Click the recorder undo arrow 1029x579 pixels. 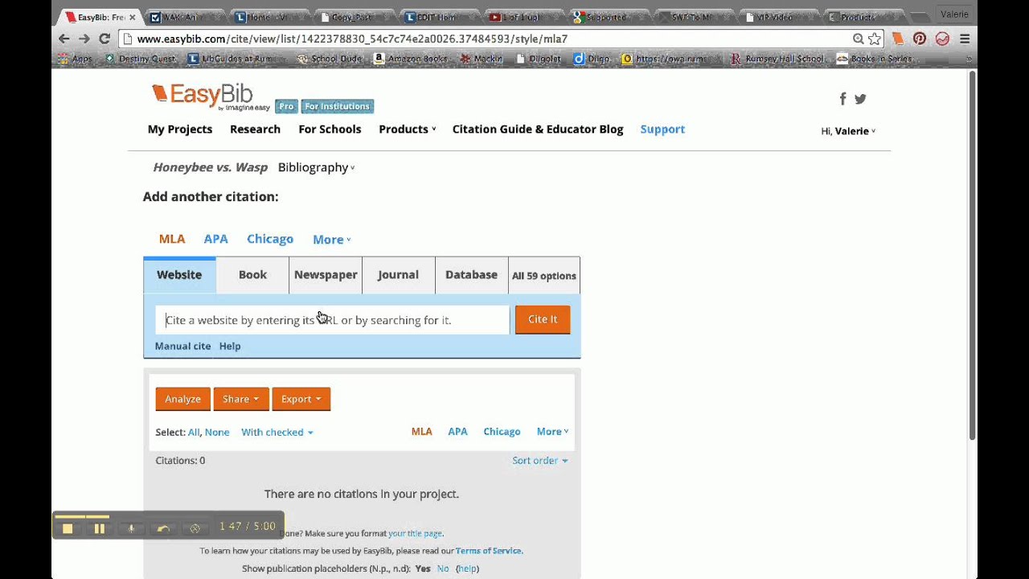click(163, 528)
